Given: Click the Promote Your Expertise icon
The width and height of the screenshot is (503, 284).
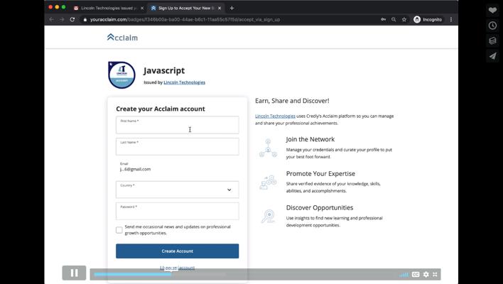Looking at the screenshot, I should click(268, 182).
